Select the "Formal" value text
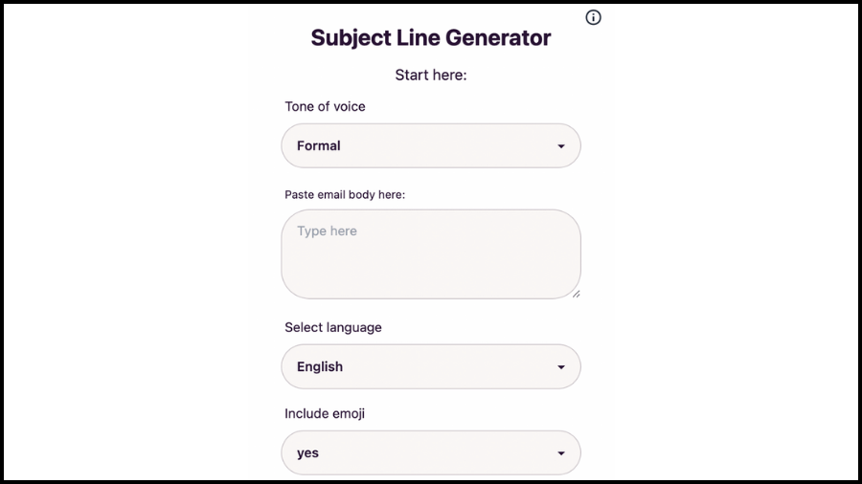Viewport: 862px width, 484px height. [x=319, y=146]
